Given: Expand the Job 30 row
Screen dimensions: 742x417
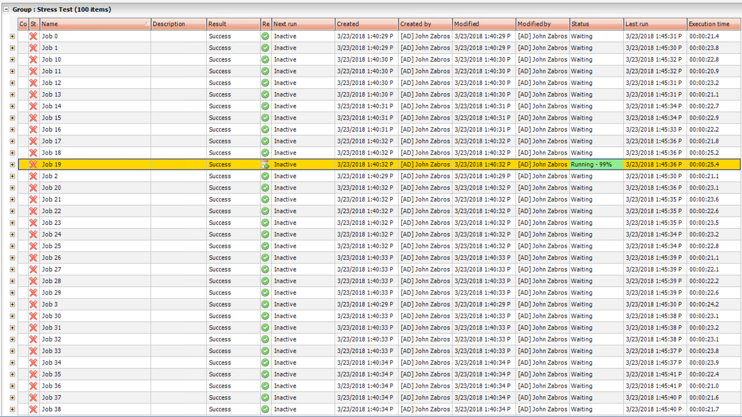Looking at the screenshot, I should coord(12,316).
